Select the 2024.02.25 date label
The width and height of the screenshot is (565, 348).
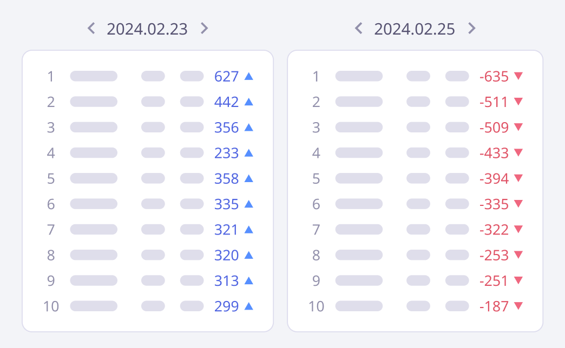[415, 29]
